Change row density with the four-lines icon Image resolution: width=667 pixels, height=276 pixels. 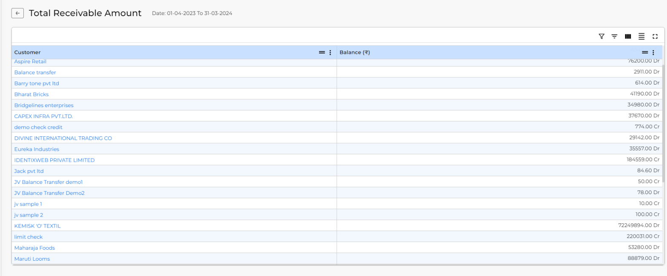coord(641,37)
